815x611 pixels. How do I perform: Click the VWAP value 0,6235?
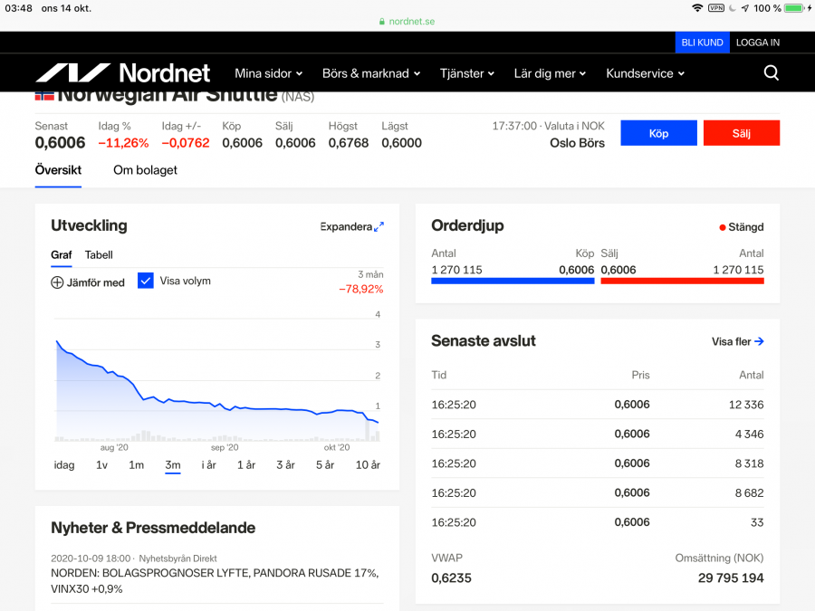click(451, 578)
